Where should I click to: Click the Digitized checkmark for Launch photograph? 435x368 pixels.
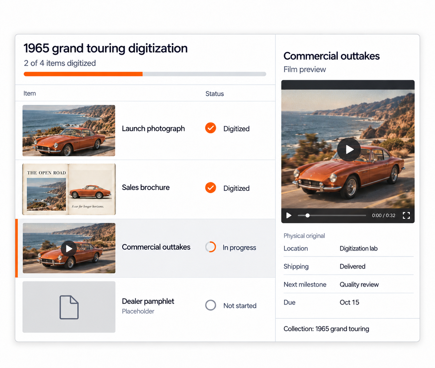click(x=211, y=128)
